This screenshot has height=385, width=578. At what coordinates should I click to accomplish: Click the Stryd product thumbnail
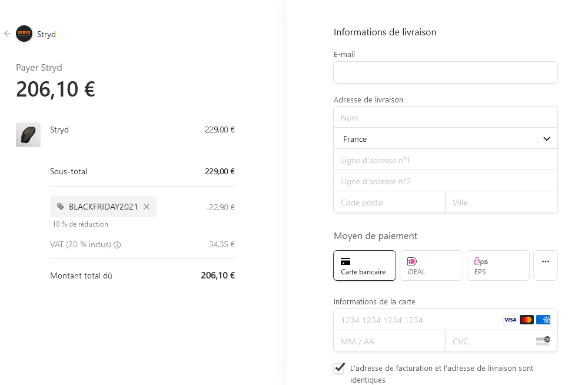click(28, 135)
